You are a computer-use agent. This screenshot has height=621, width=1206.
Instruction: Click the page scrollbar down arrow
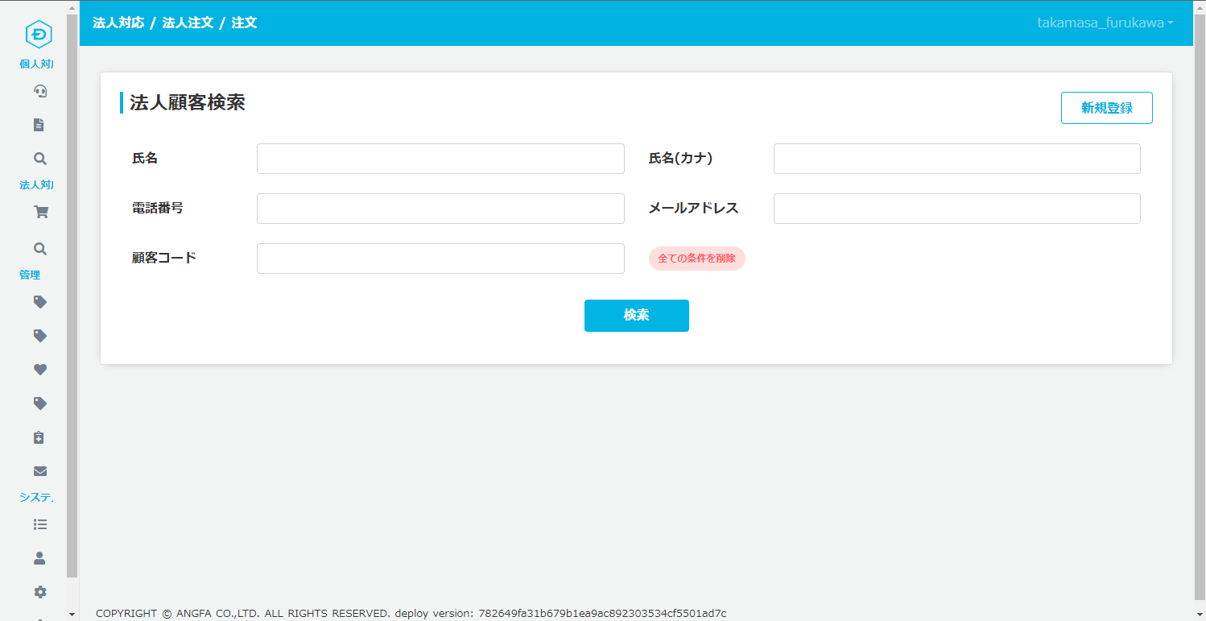tap(1200, 615)
